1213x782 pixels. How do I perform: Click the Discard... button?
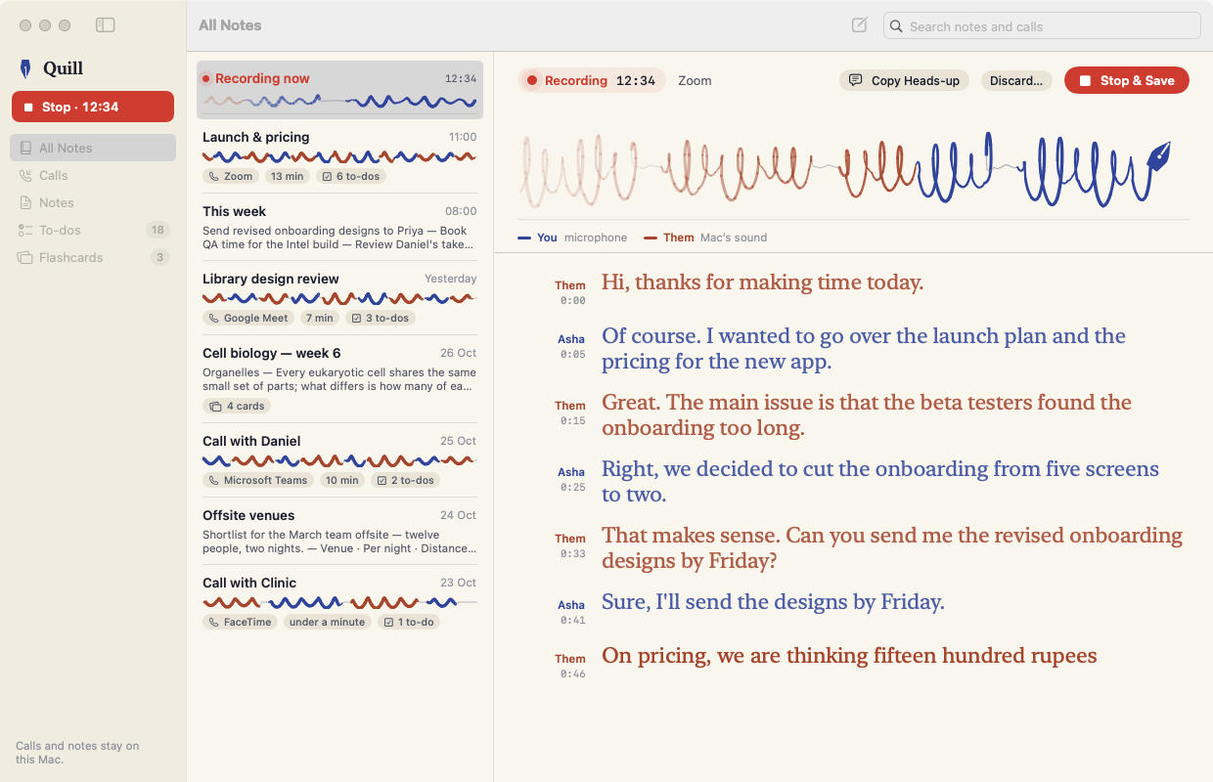(1016, 80)
